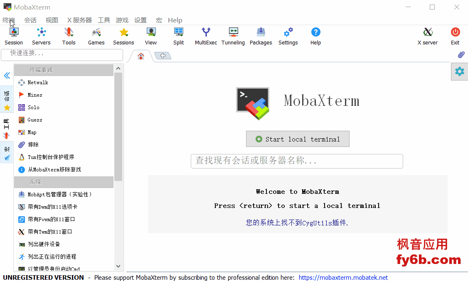
Task: Switch to 会话 vertical sidebar tab
Action: pyautogui.click(x=7, y=99)
